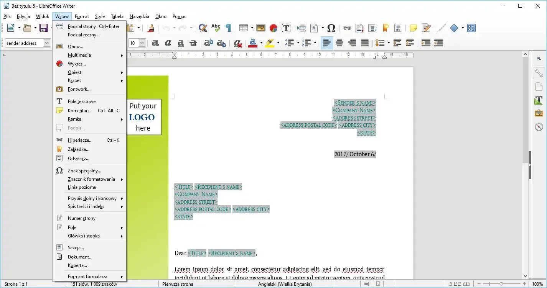
Task: Click the save floppy disk icon
Action: tap(44, 28)
